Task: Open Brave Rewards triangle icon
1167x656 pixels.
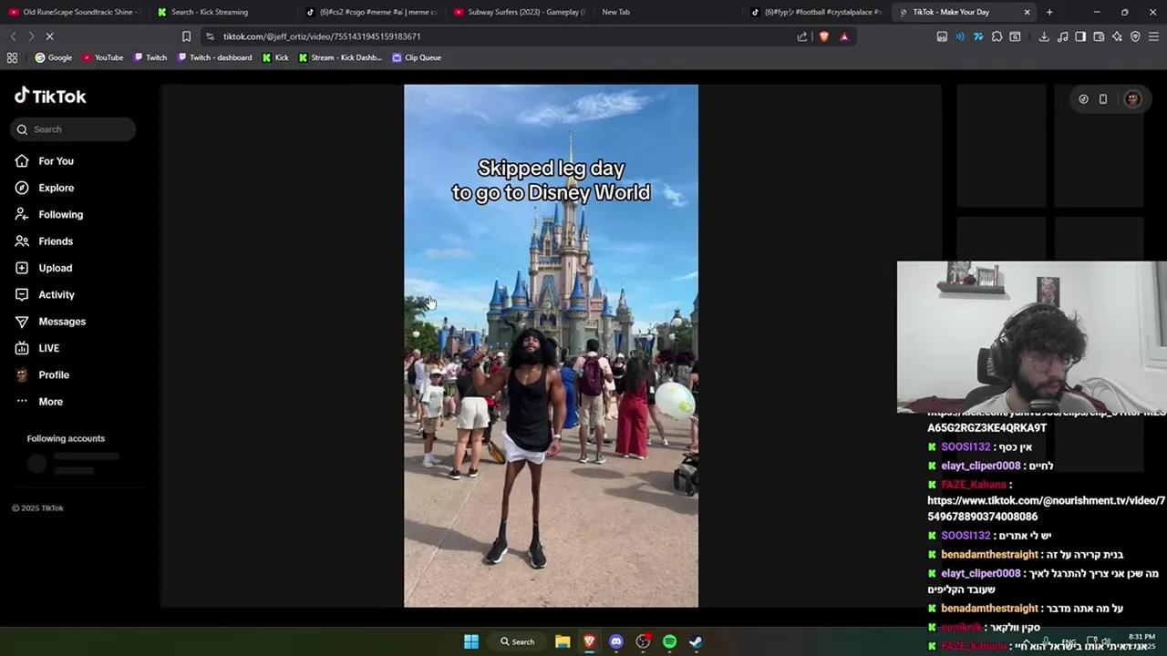Action: (x=844, y=36)
